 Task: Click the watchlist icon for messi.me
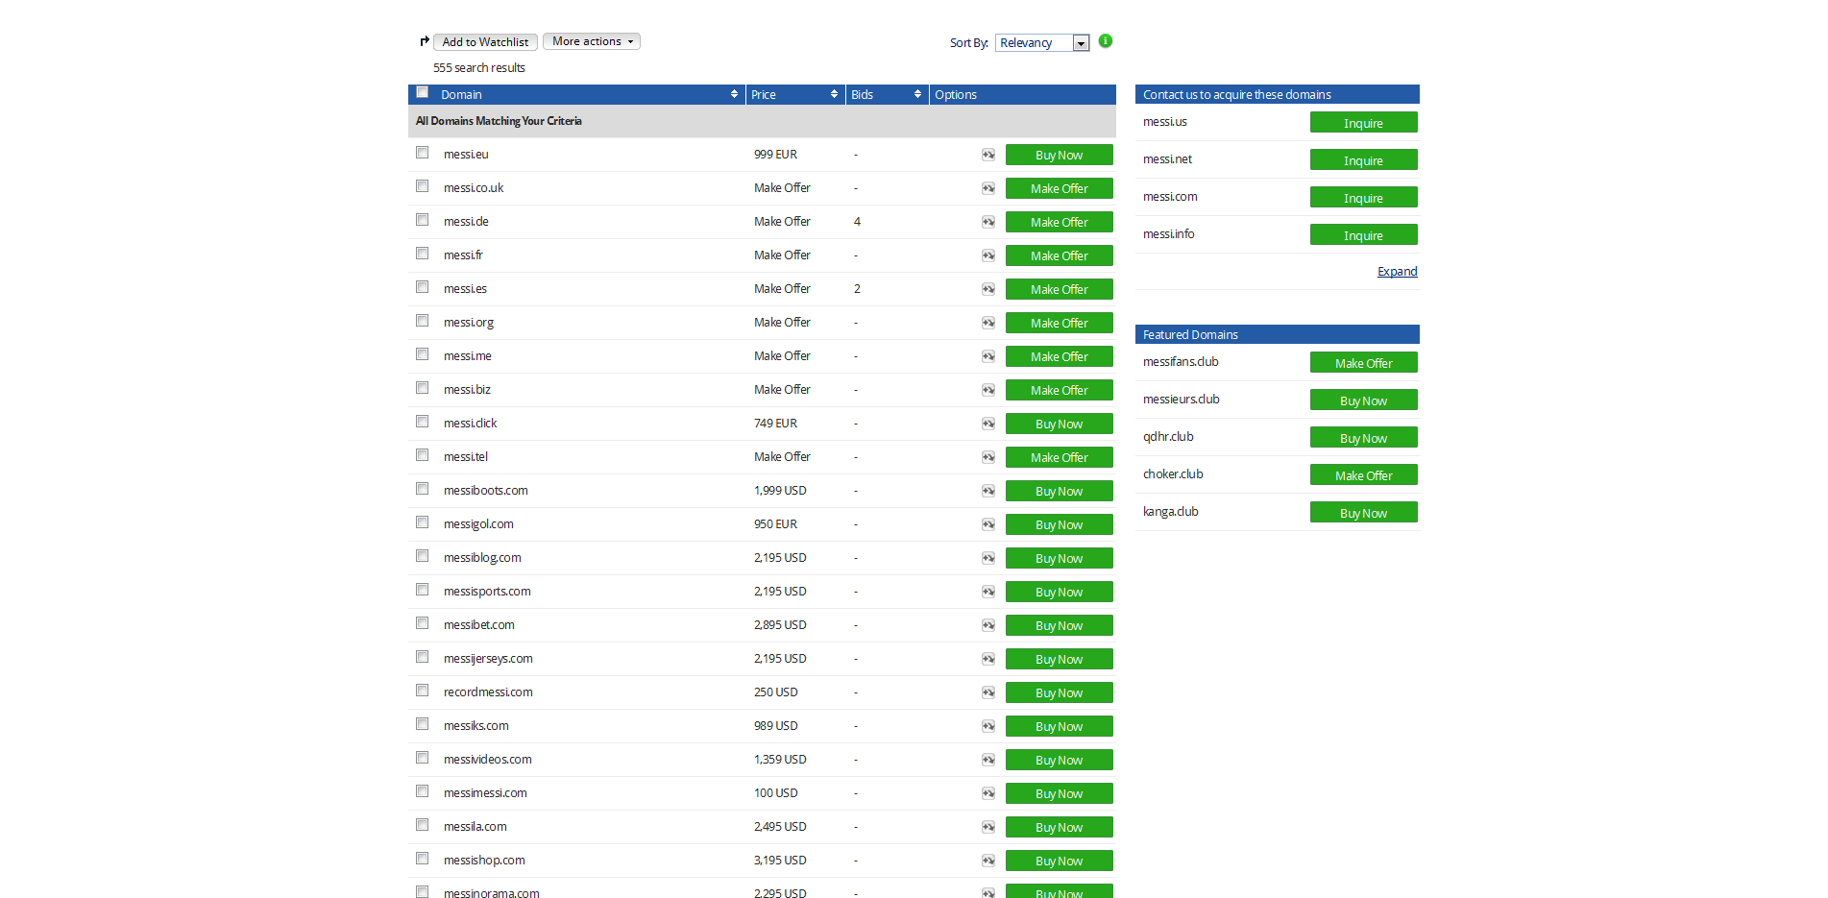click(x=988, y=356)
